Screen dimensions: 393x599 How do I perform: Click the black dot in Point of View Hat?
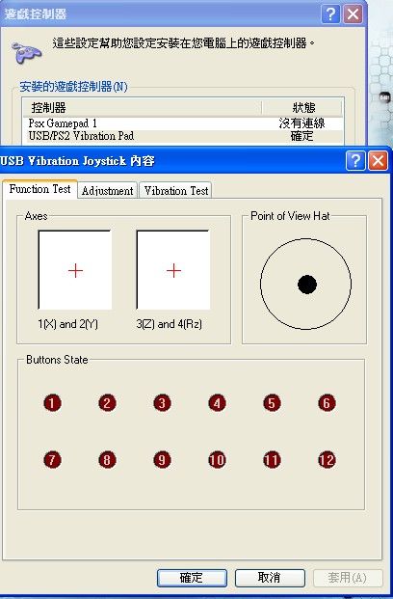pos(306,285)
